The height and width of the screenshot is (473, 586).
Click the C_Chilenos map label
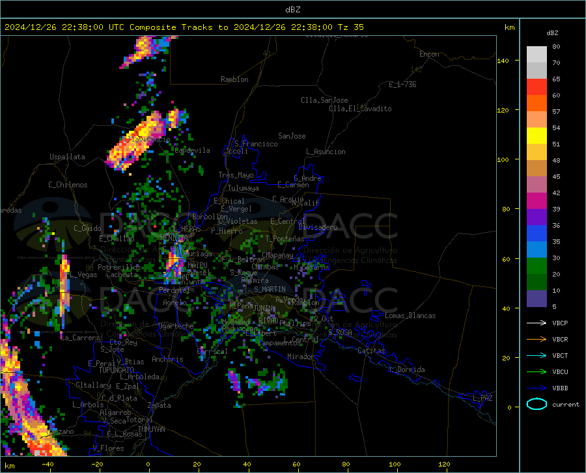[x=68, y=185]
